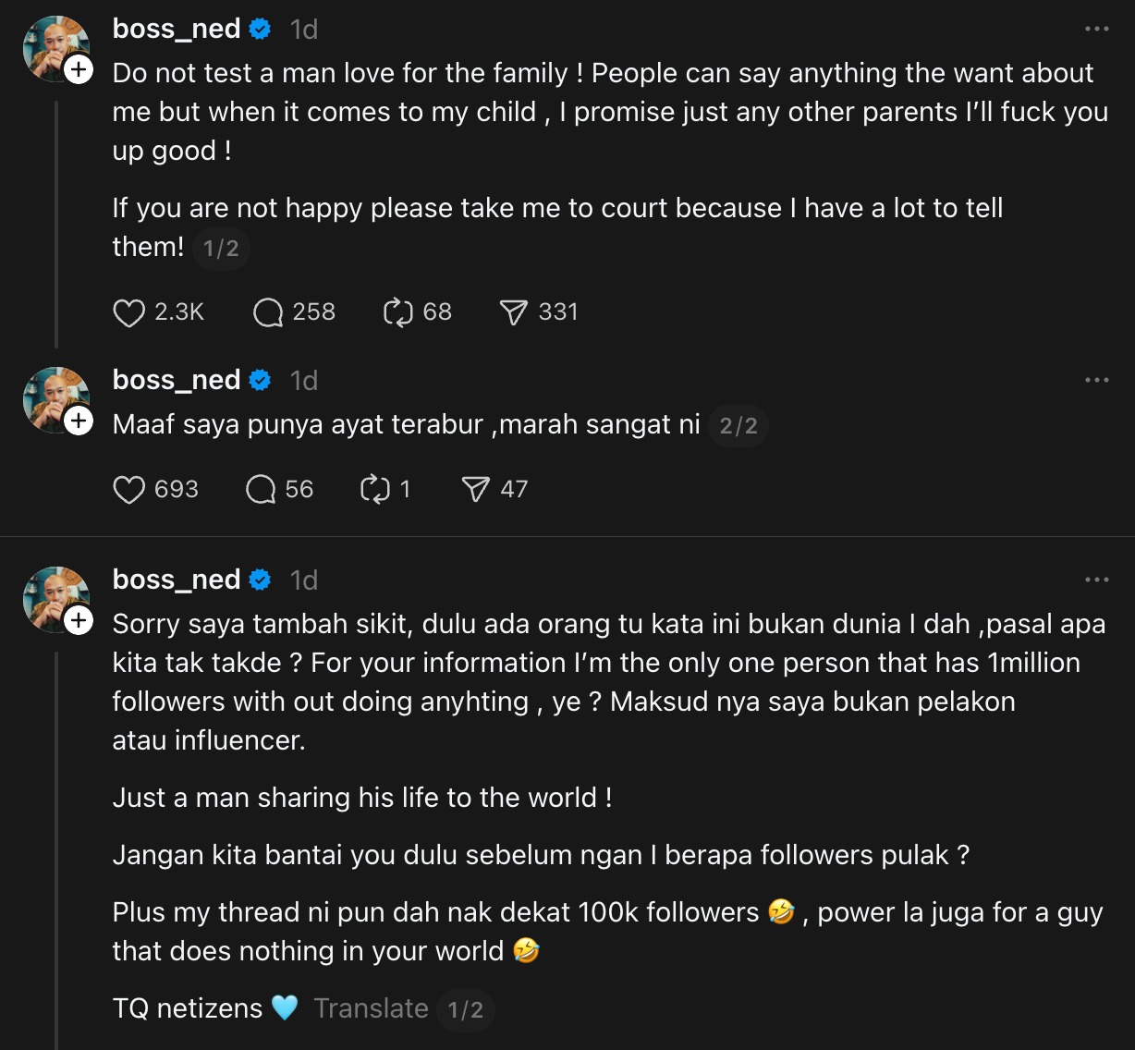Open the 56 replies on second post

tap(261, 490)
